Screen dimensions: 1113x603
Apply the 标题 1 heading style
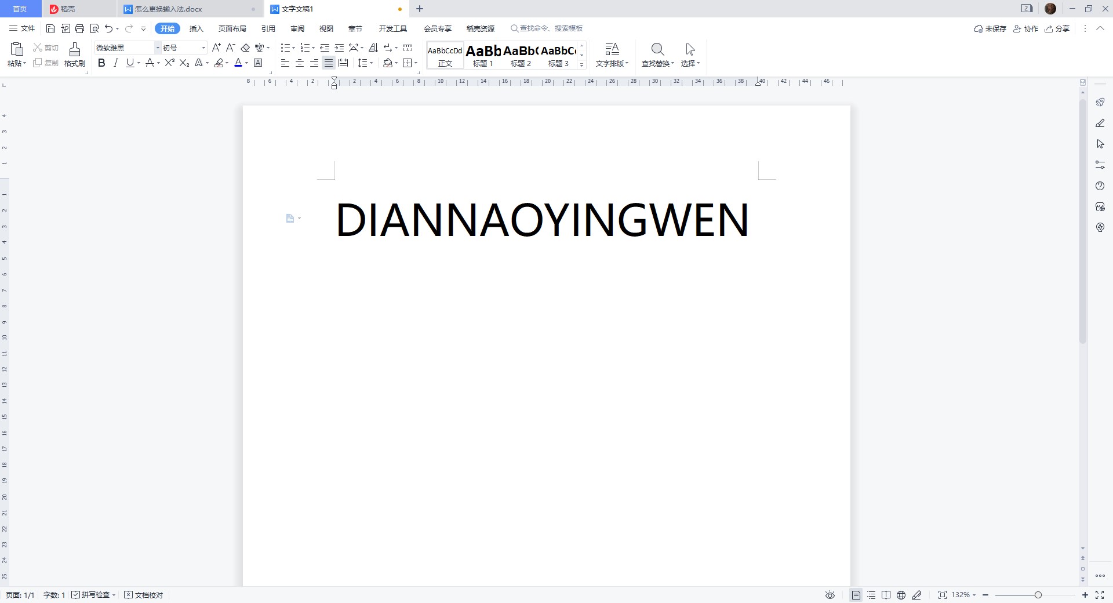tap(483, 55)
